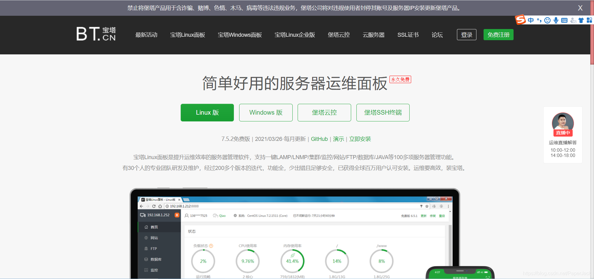Click the Sogou microphone voice input icon

tap(556, 20)
